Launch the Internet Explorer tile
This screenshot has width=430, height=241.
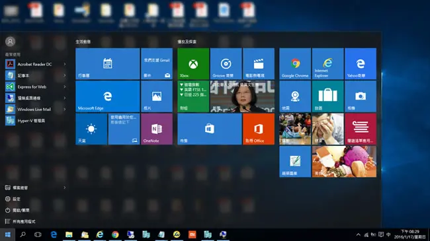(327, 63)
